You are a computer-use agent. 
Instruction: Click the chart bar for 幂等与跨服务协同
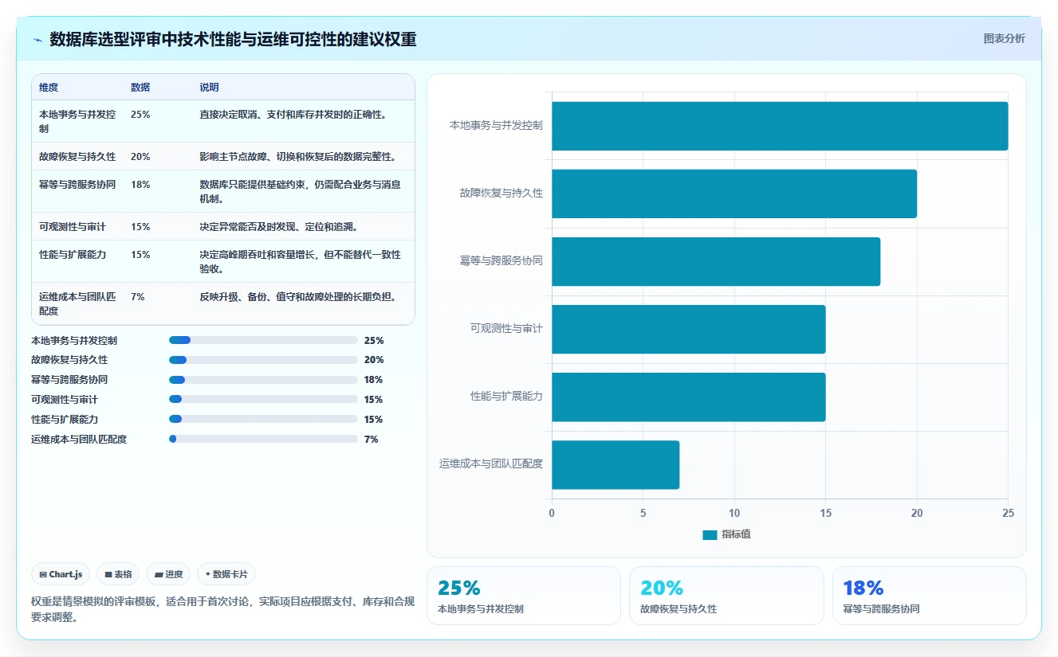(716, 261)
